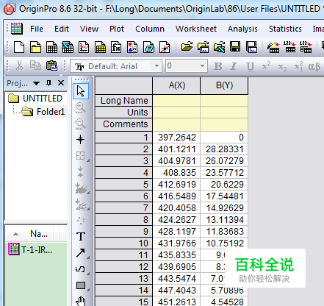Open an existing project file
The height and width of the screenshot is (306, 324).
[187, 46]
